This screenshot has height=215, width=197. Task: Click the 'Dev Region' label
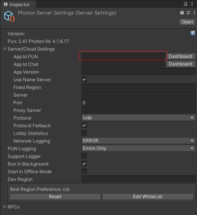point(20,179)
